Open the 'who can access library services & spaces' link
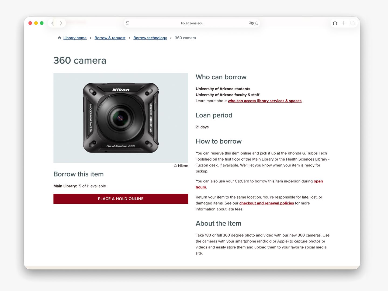 point(265,101)
